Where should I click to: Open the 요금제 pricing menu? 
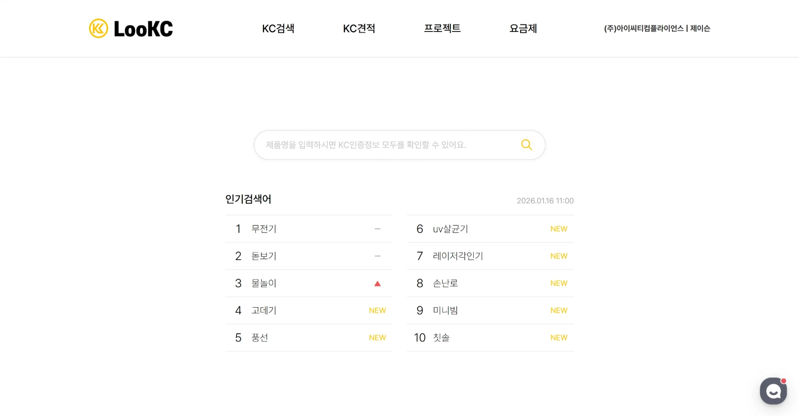(x=523, y=28)
